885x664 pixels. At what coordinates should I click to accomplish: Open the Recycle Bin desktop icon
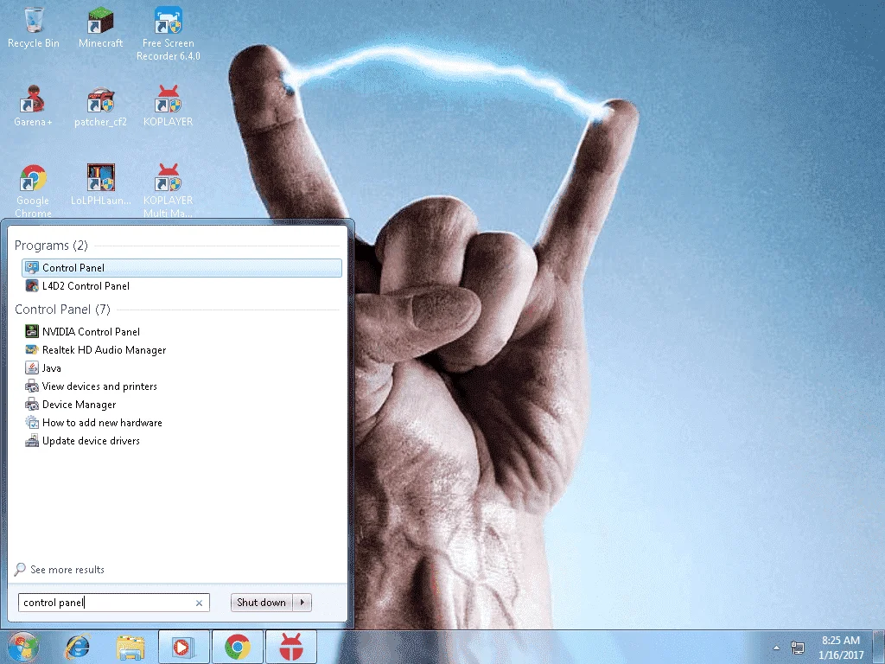(x=34, y=27)
